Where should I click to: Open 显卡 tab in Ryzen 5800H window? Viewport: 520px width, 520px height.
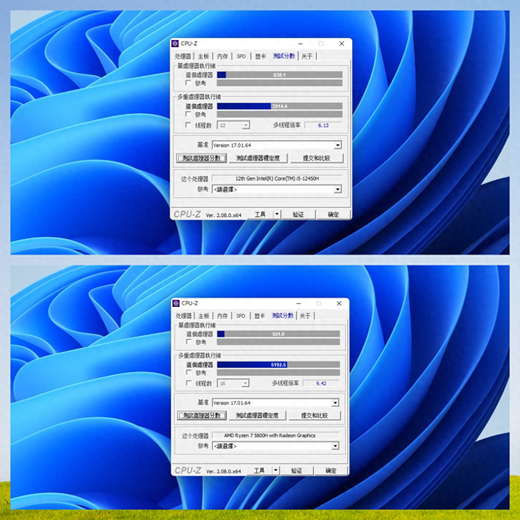click(x=260, y=316)
